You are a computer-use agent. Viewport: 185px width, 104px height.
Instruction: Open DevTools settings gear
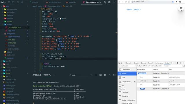pos(177,63)
